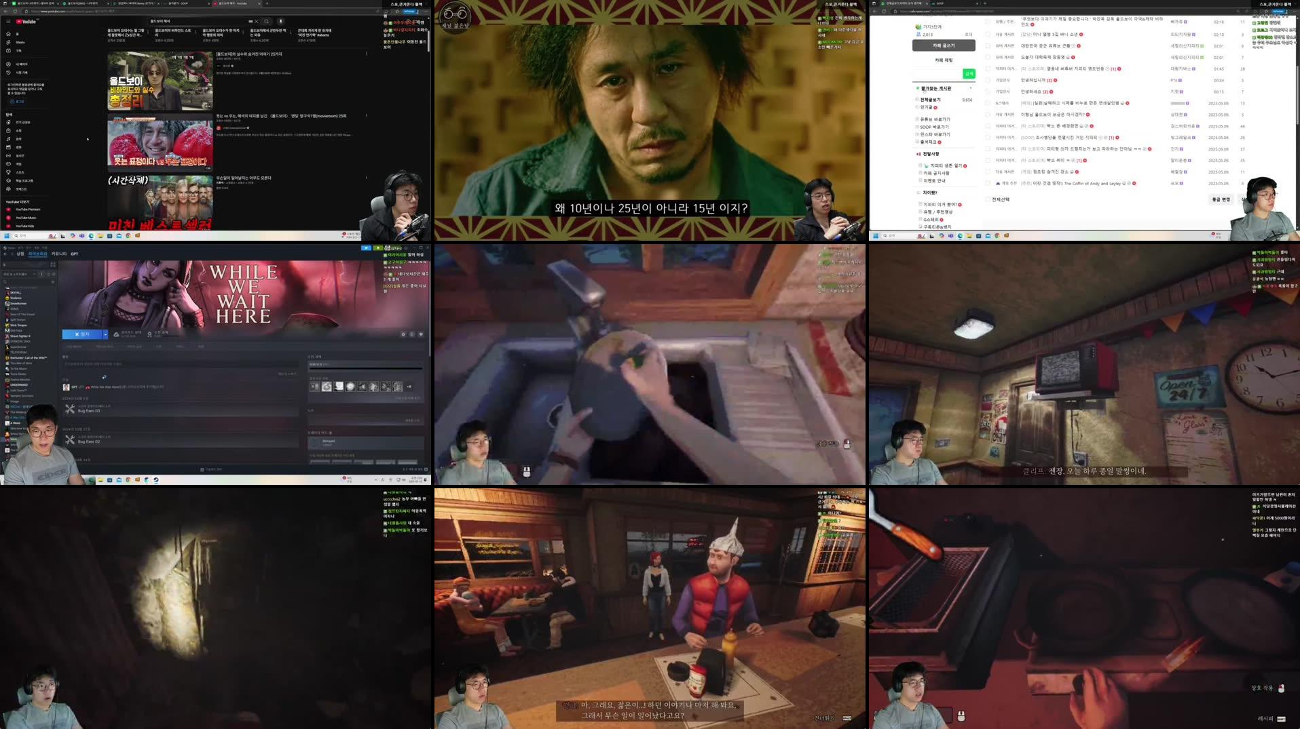Open Home in the YouTube sidebar
The height and width of the screenshot is (729, 1300).
coord(14,33)
